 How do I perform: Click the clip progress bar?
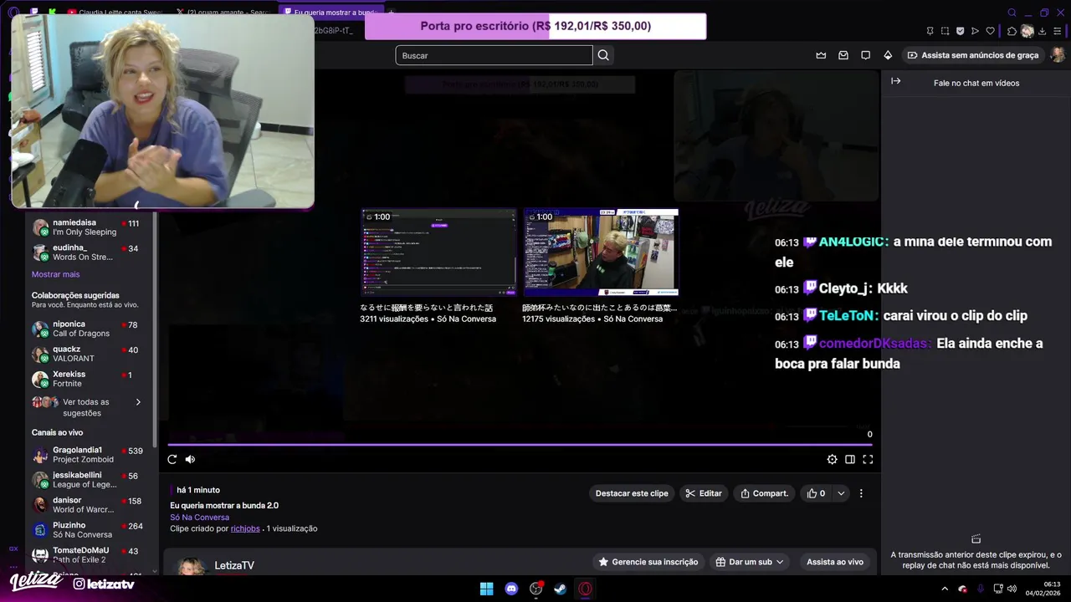tap(520, 444)
